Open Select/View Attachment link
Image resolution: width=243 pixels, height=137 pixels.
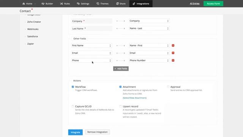click(134, 98)
